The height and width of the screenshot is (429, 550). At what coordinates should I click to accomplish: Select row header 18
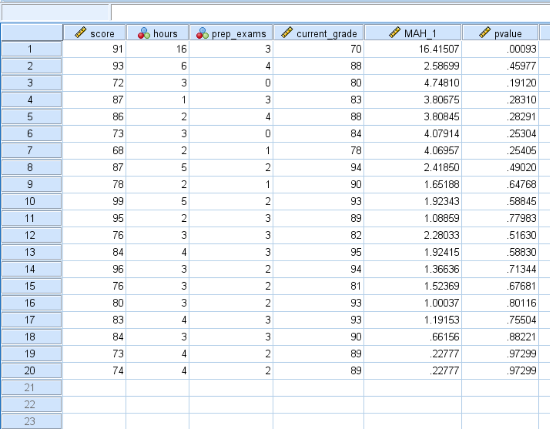31,337
